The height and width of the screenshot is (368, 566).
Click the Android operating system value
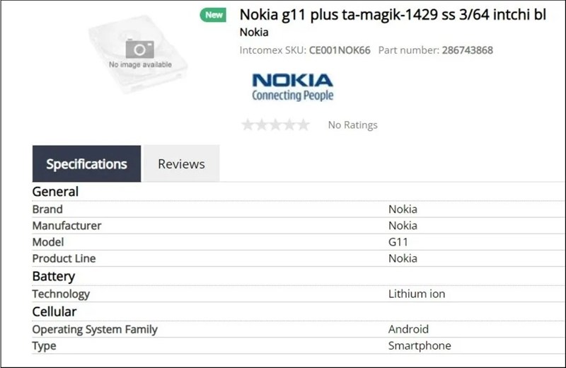408,329
